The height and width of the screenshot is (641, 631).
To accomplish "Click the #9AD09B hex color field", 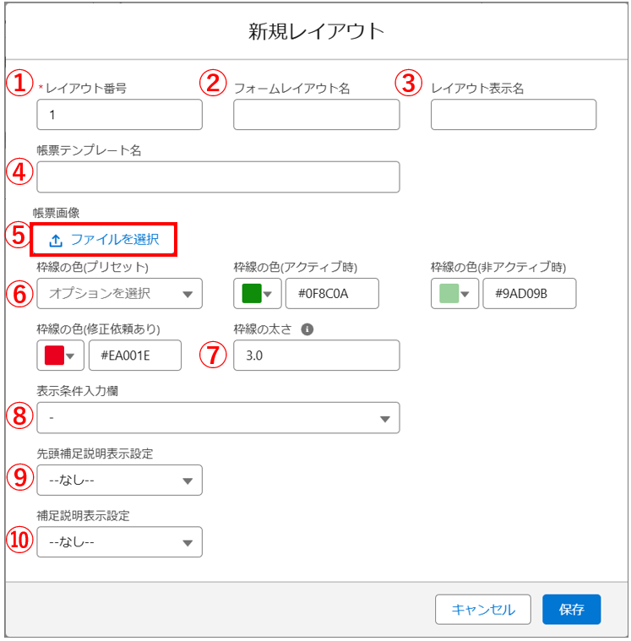I will pos(529,294).
